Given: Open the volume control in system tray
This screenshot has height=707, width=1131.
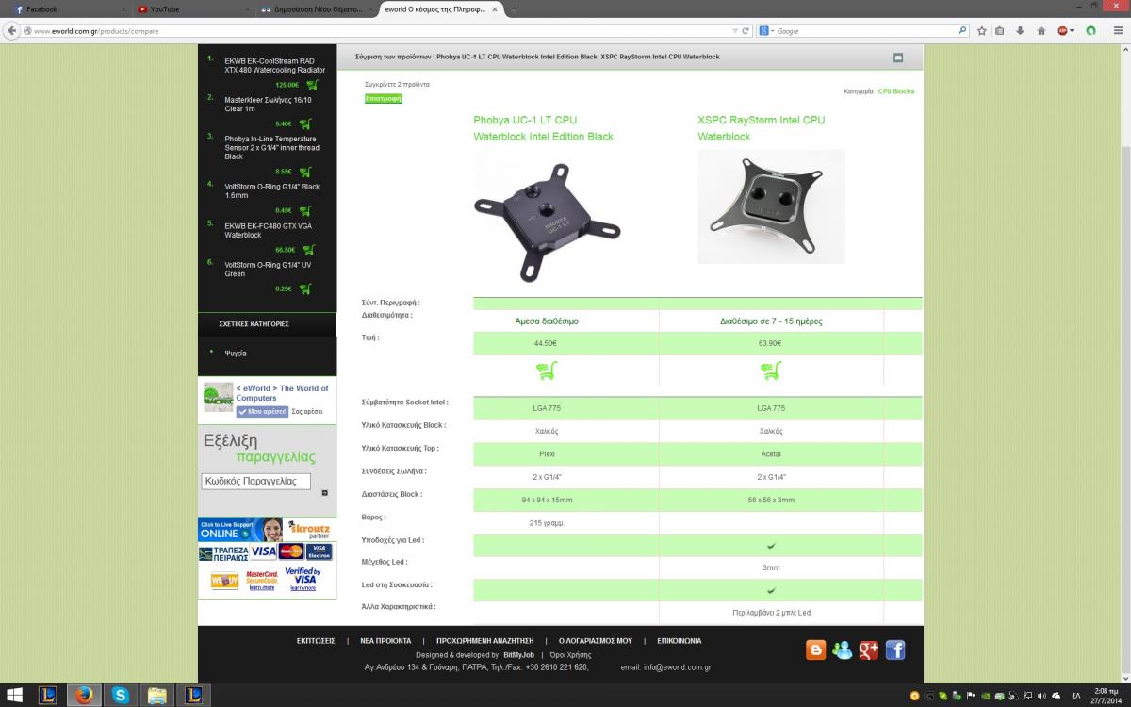Looking at the screenshot, I should 1042,697.
